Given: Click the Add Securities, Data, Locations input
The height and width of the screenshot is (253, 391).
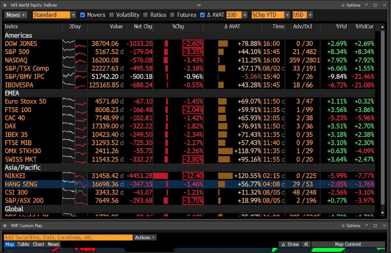Looking at the screenshot, I should click(x=68, y=238).
